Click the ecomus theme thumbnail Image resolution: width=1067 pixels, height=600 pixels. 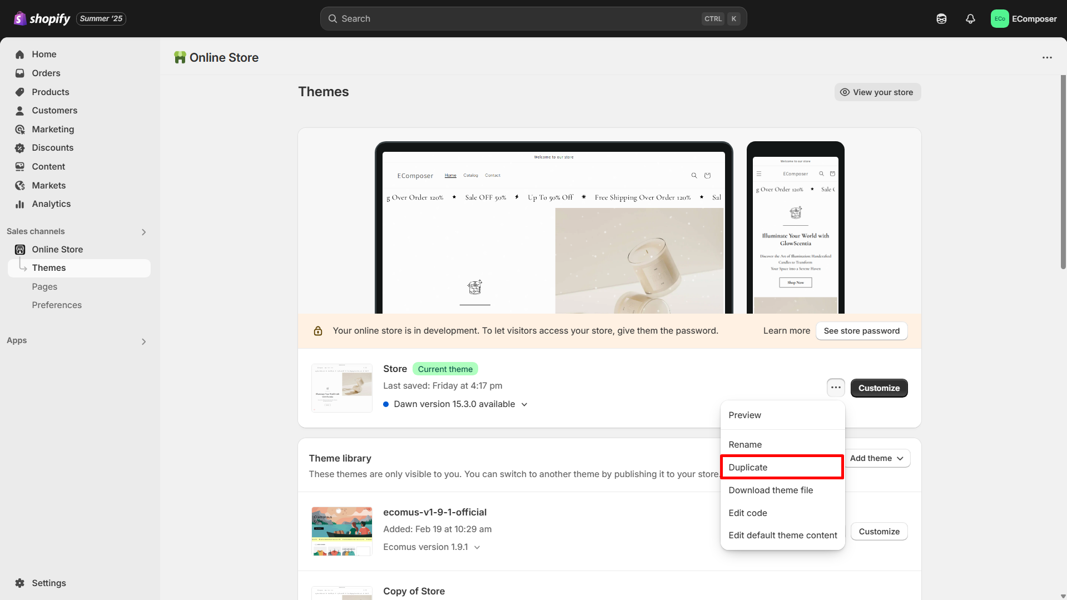(x=342, y=532)
